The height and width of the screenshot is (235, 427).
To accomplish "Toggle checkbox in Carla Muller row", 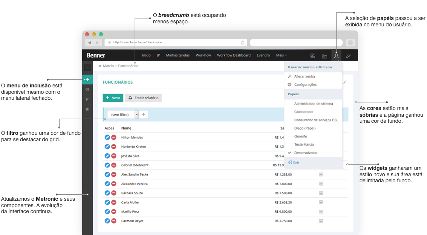I will pyautogui.click(x=321, y=203).
